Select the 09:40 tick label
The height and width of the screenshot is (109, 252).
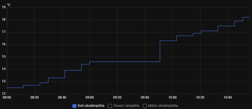coord(145,97)
